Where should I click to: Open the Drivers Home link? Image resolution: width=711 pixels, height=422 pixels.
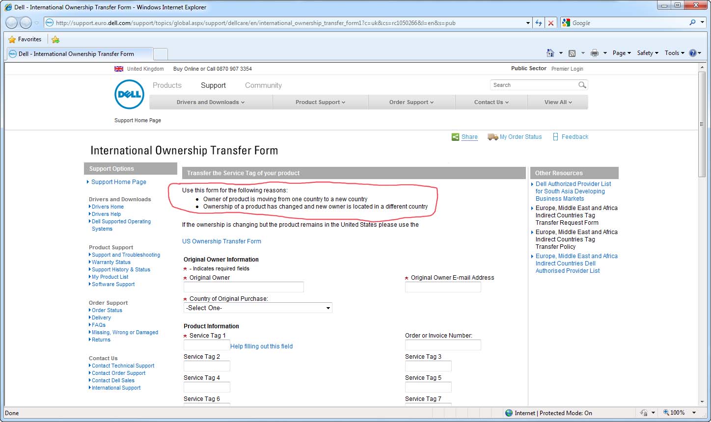[x=108, y=207]
